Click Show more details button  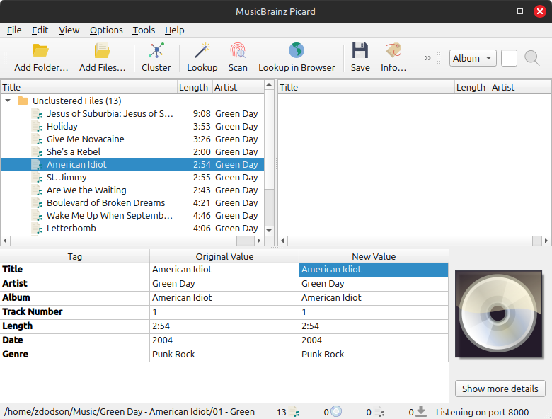(500, 389)
